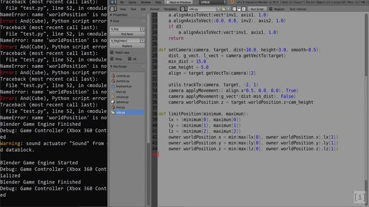
Task: Enable the Wrap checkbox
Action: (112, 59)
